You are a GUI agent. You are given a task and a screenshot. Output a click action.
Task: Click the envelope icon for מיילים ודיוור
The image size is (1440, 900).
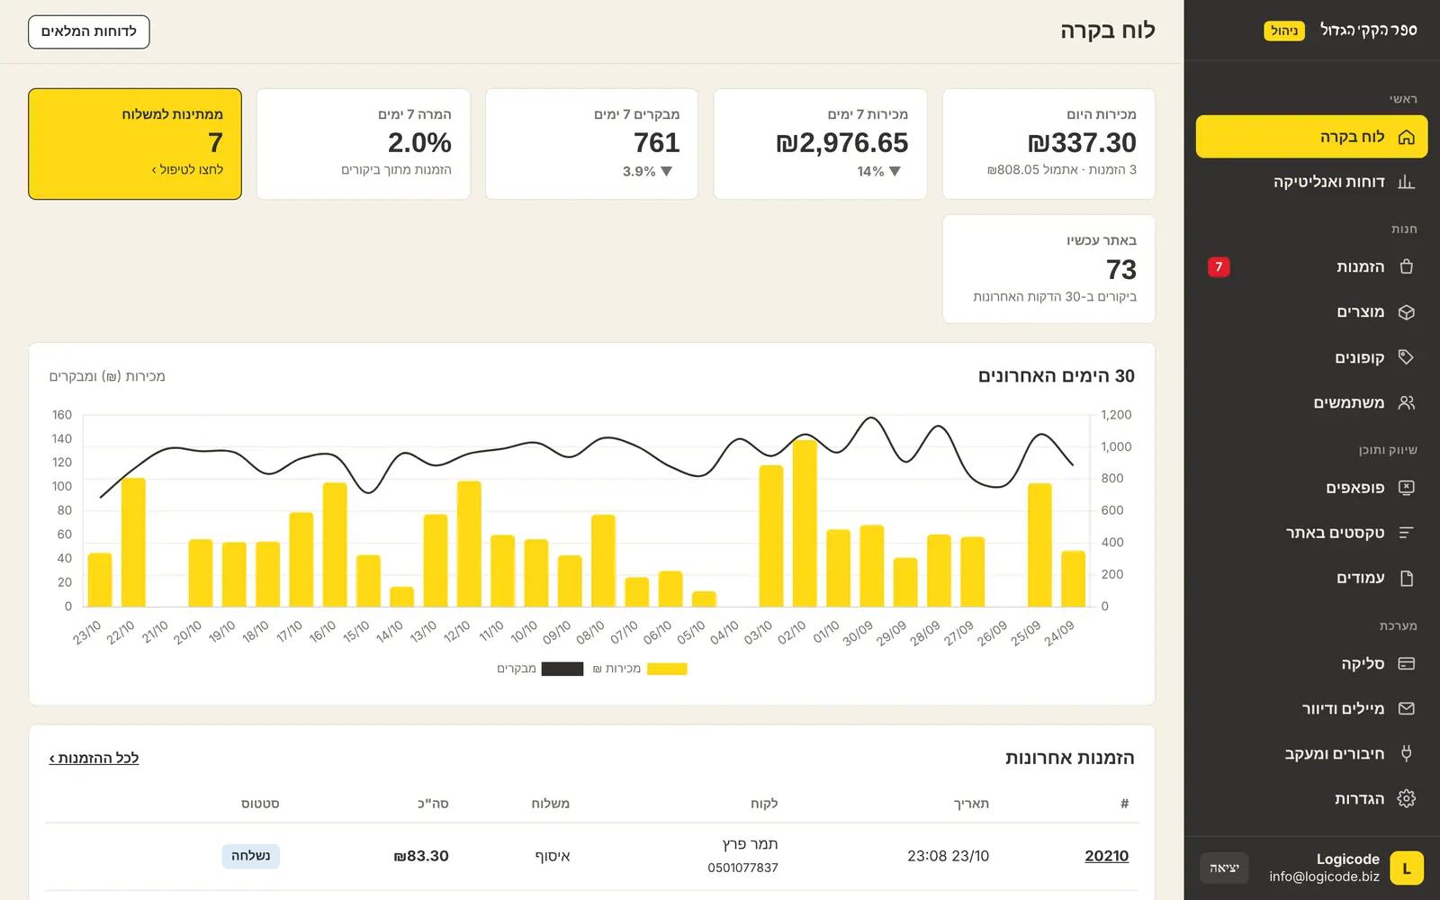click(1407, 708)
